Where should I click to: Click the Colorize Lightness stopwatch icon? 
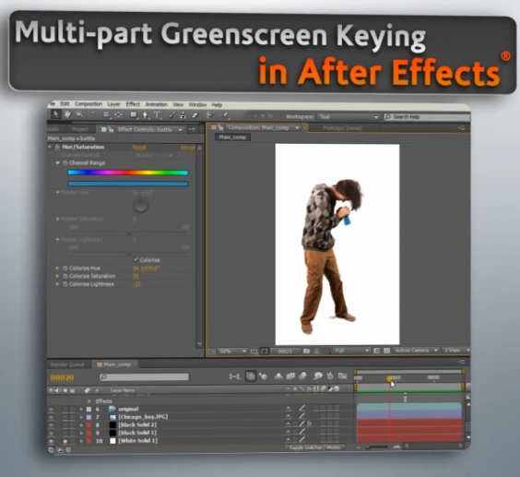pos(65,284)
